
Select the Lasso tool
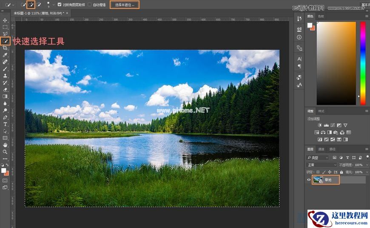(5, 34)
